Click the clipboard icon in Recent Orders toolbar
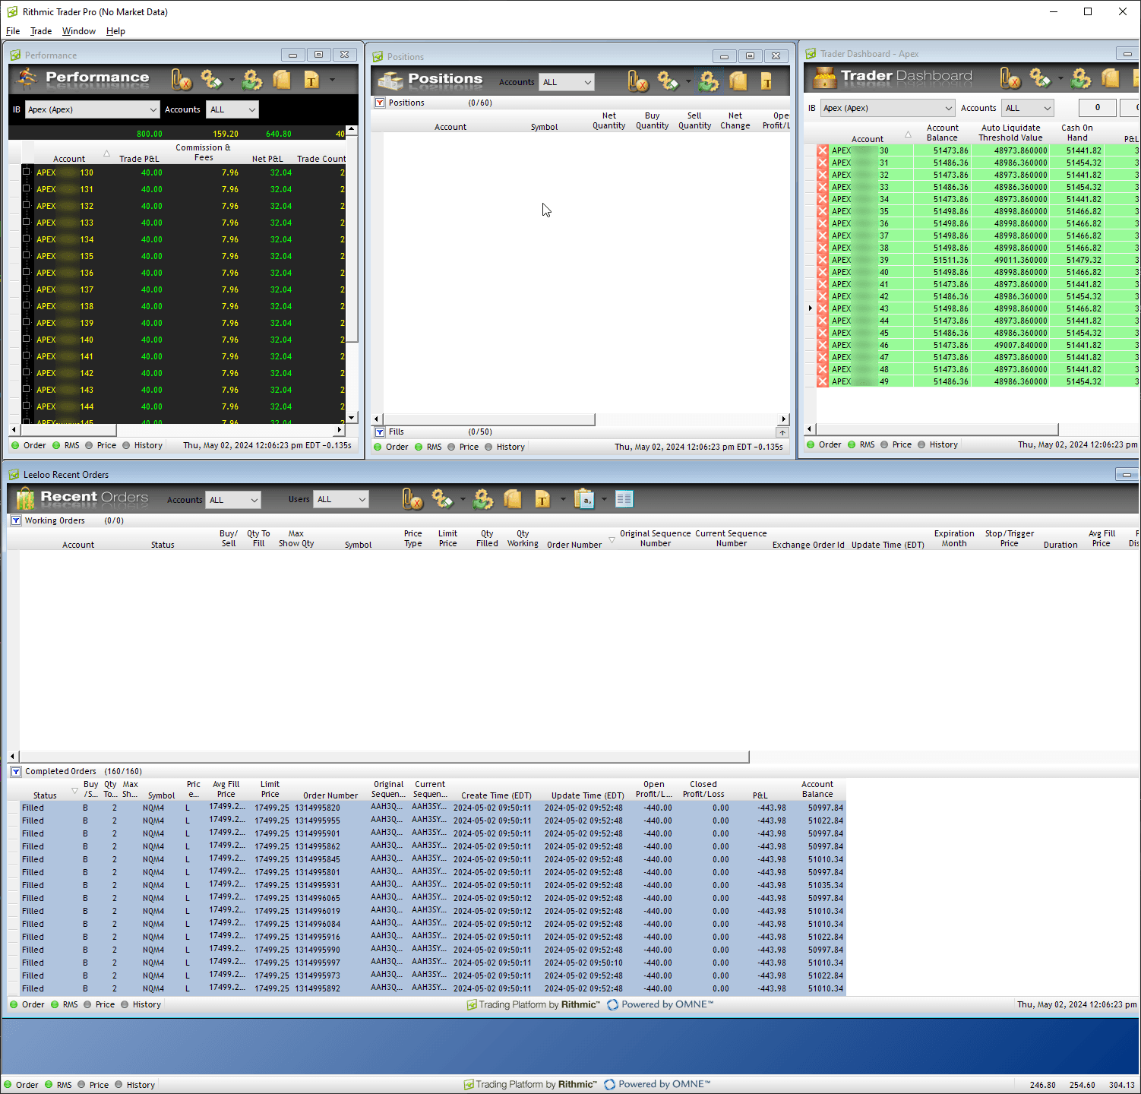 [x=584, y=499]
